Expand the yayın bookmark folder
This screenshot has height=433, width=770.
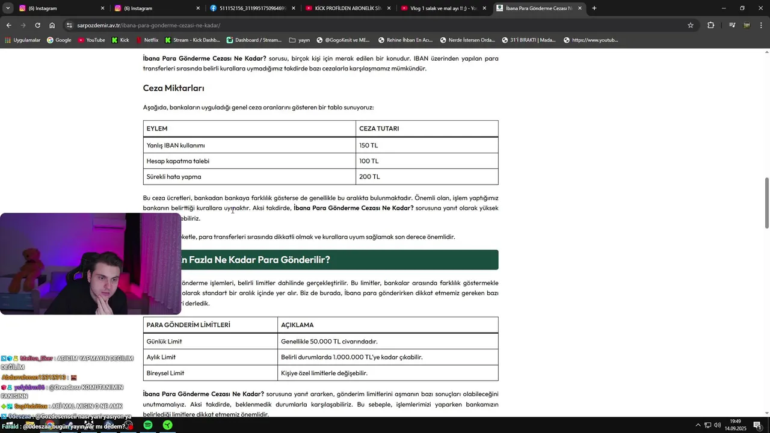(x=300, y=40)
